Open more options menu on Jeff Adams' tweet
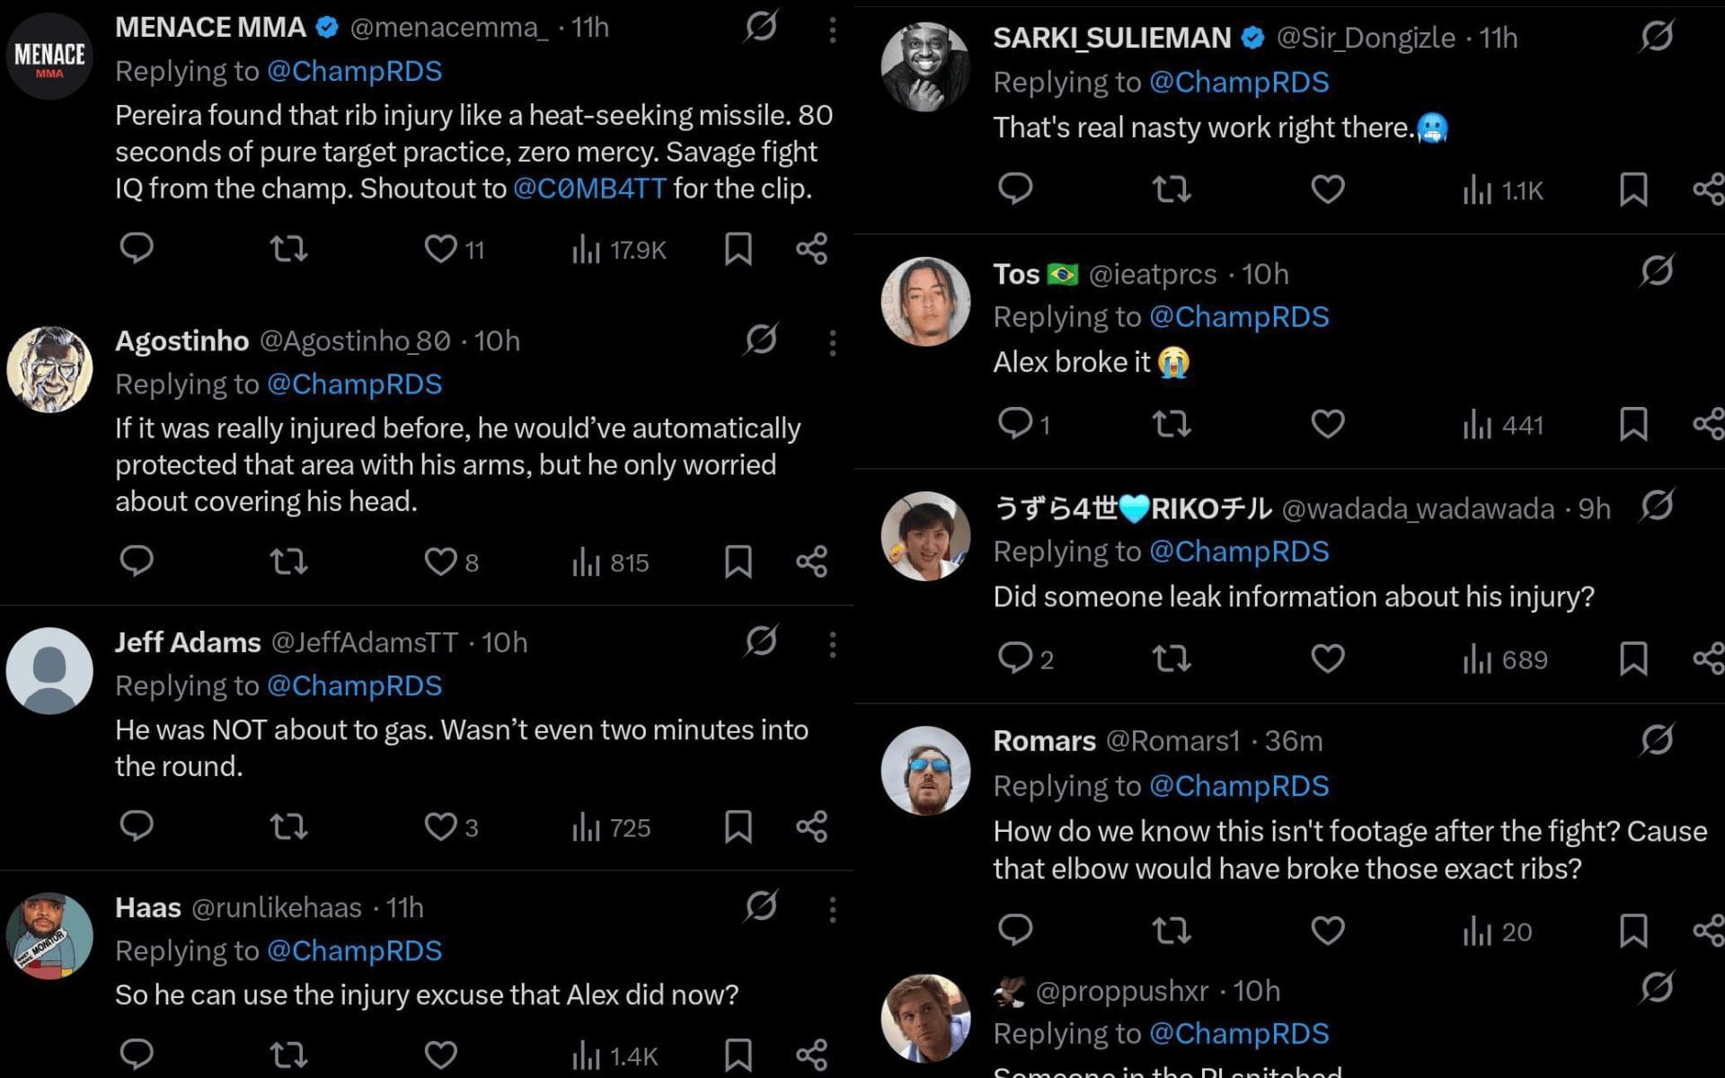 (x=832, y=644)
